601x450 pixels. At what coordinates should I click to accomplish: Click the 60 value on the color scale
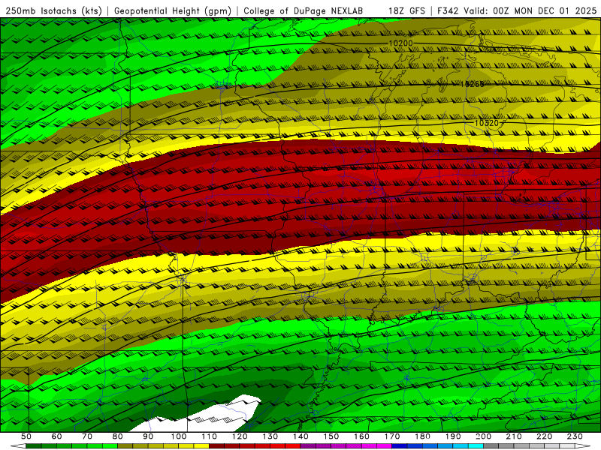(56, 436)
